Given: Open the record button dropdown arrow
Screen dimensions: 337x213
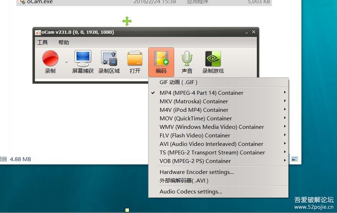Looking at the screenshot, I should (x=66, y=62).
